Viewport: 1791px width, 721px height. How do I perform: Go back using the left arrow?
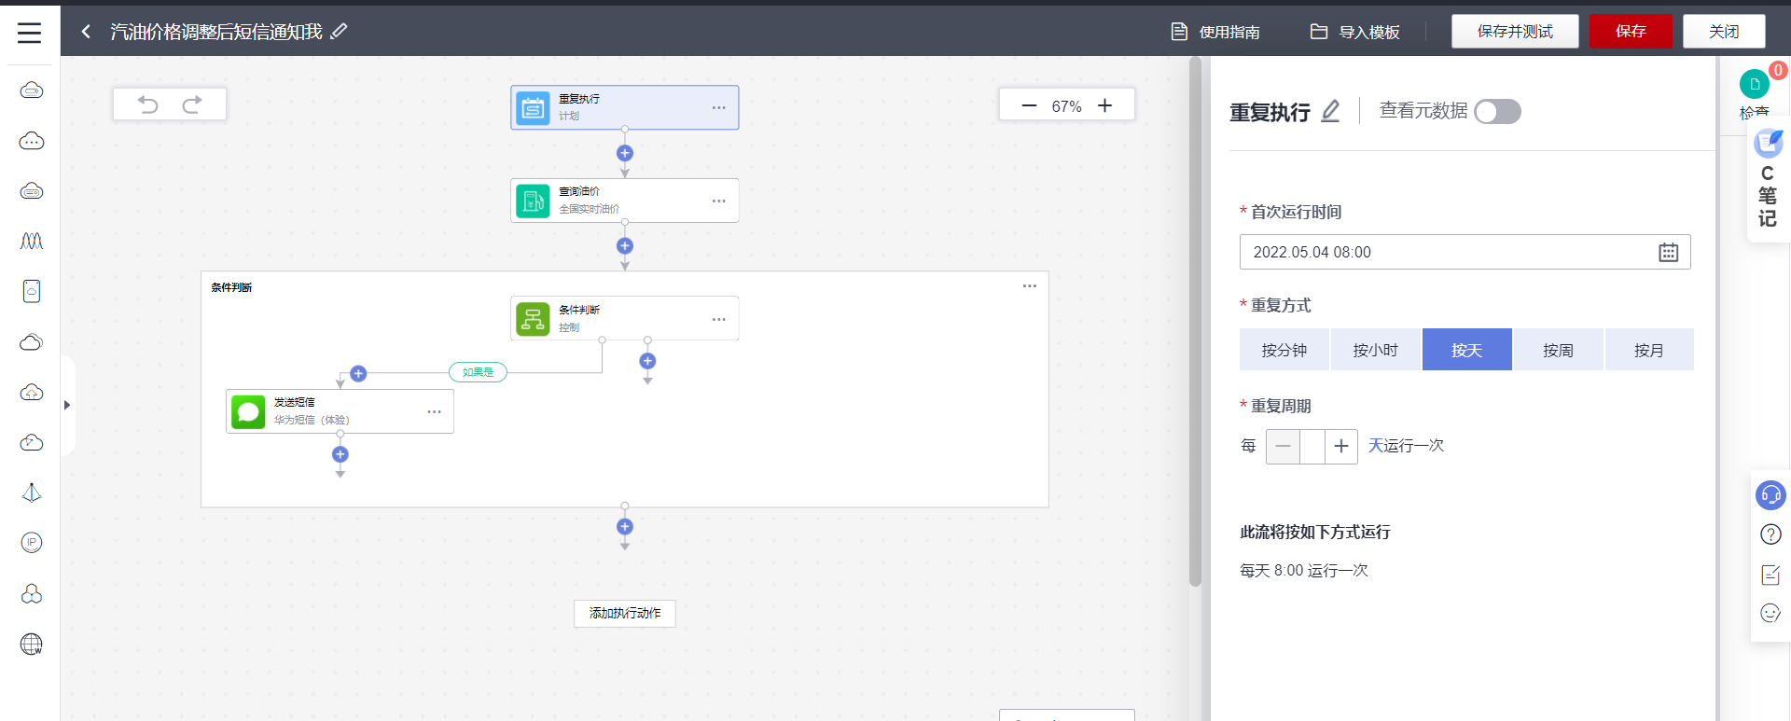pos(86,32)
